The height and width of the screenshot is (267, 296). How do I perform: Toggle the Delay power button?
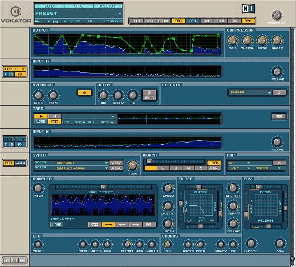point(149,93)
